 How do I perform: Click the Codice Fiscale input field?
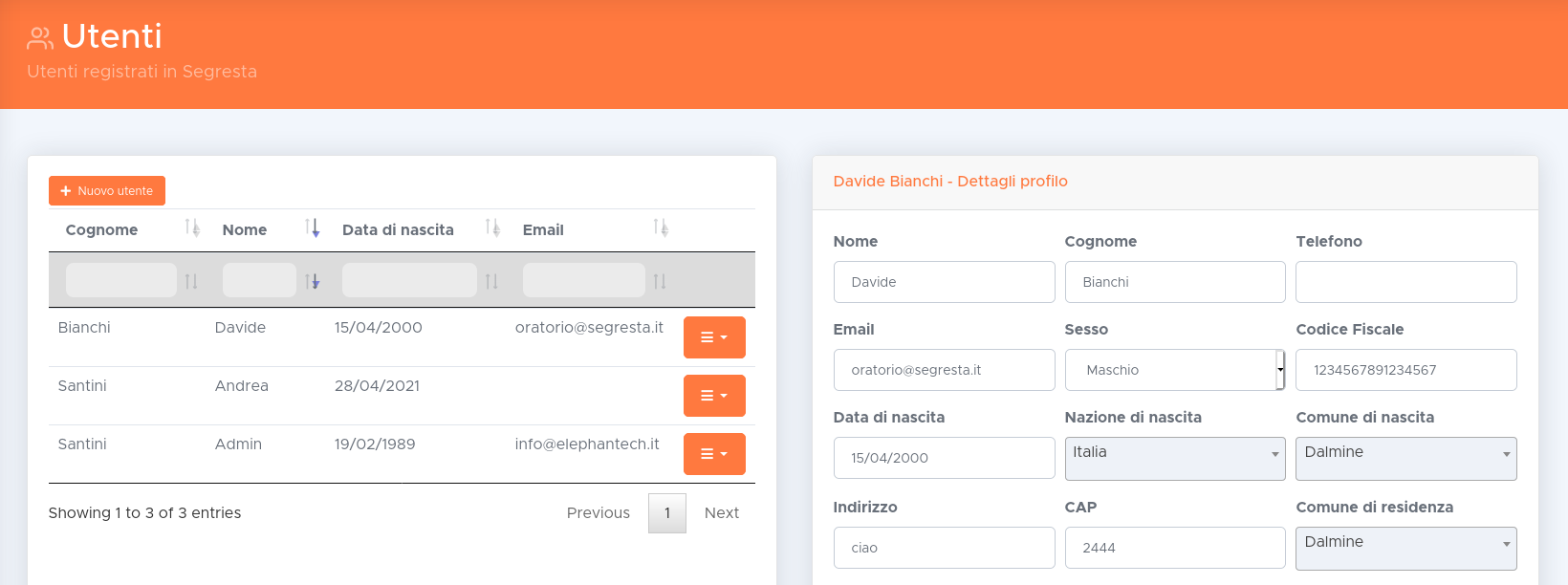click(x=1405, y=370)
